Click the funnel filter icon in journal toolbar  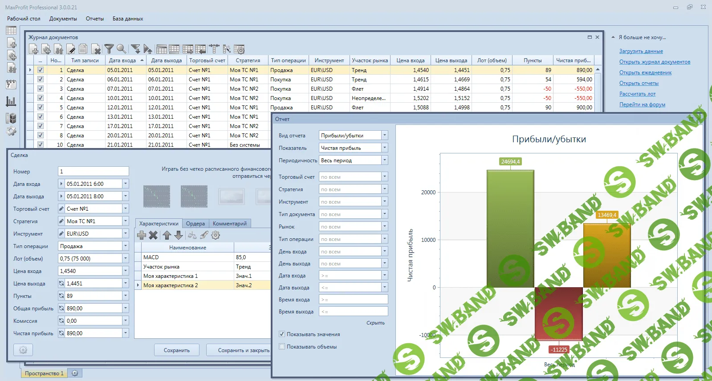109,49
